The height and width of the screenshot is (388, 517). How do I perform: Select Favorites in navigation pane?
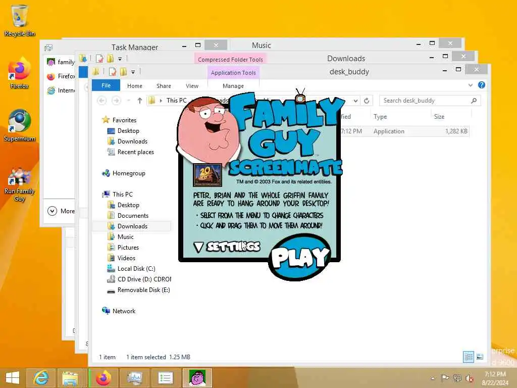click(x=124, y=120)
